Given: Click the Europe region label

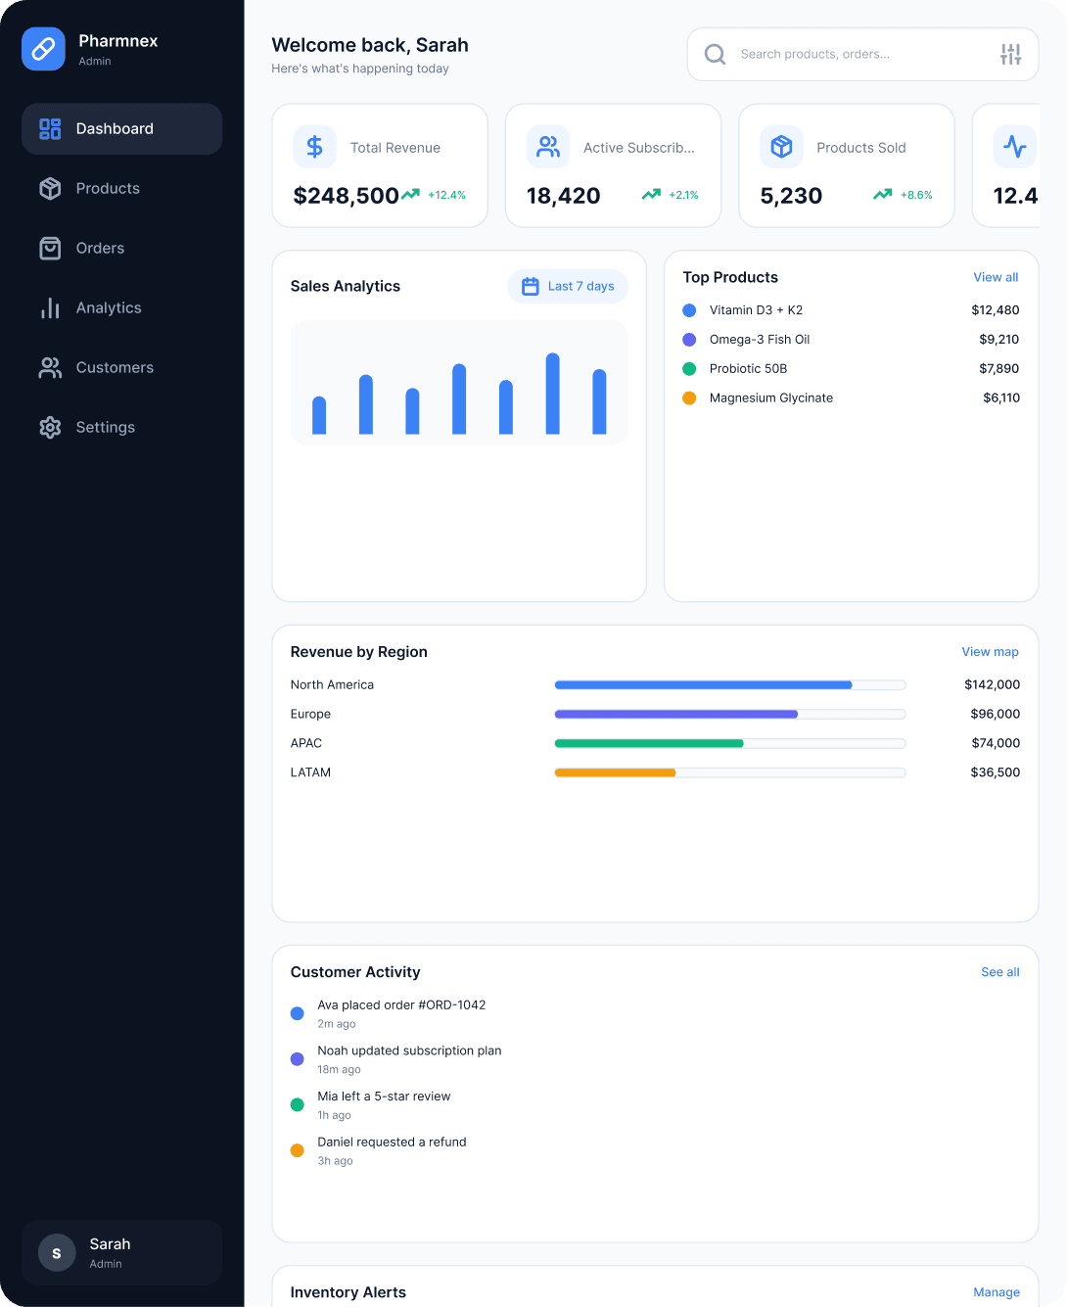Looking at the screenshot, I should pyautogui.click(x=310, y=714).
